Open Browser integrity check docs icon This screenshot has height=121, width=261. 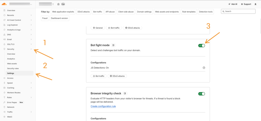[x=125, y=93]
